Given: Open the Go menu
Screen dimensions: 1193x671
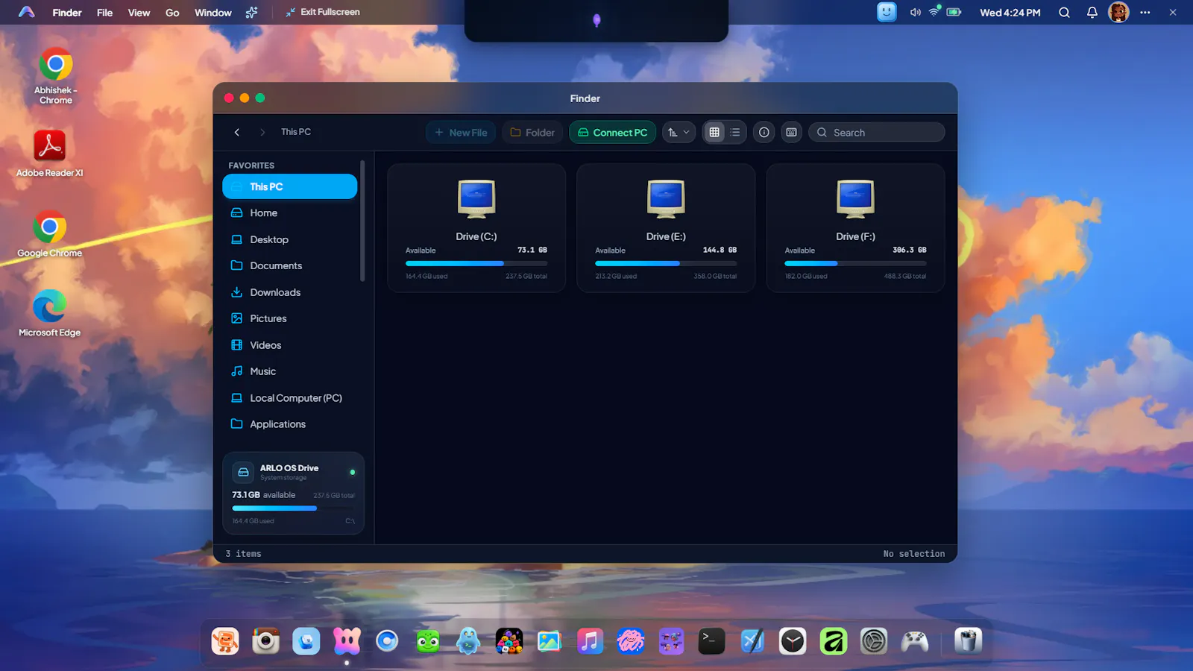Looking at the screenshot, I should click(x=172, y=13).
